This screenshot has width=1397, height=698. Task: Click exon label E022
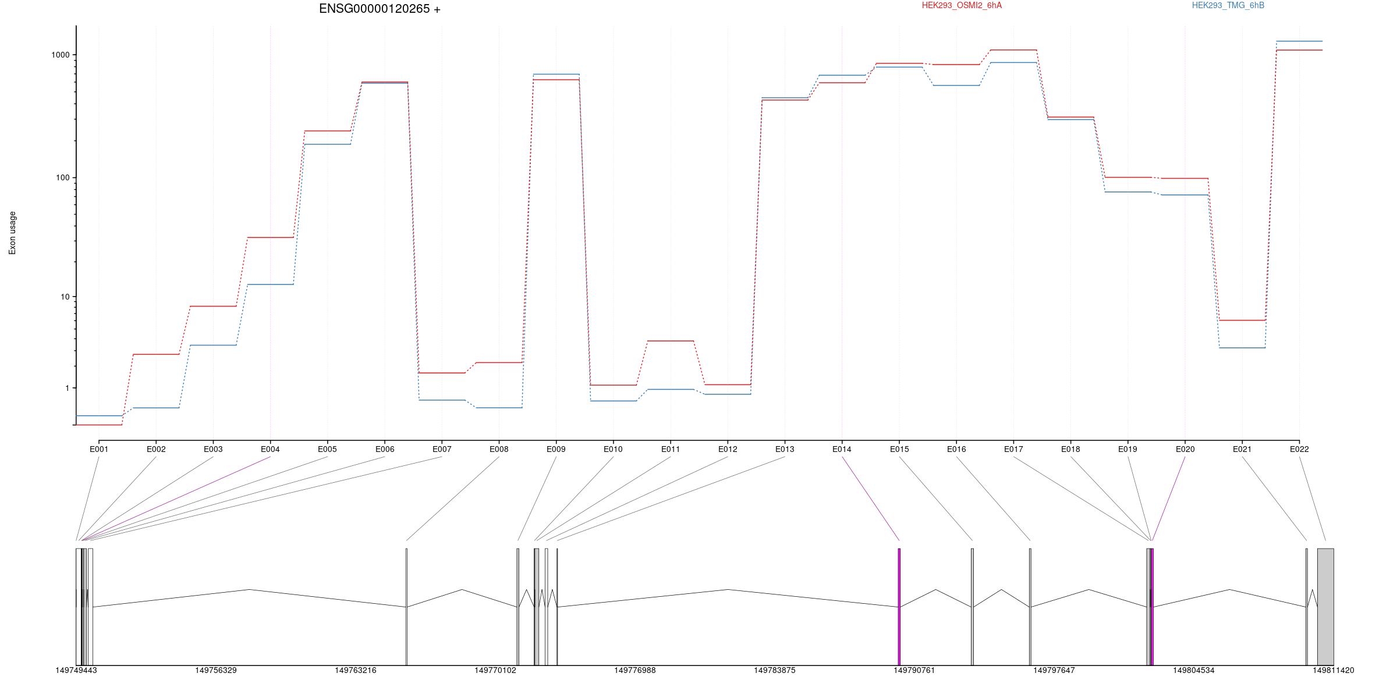pos(1299,449)
